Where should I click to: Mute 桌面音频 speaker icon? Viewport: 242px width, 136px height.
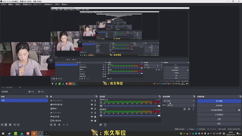click(x=101, y=115)
